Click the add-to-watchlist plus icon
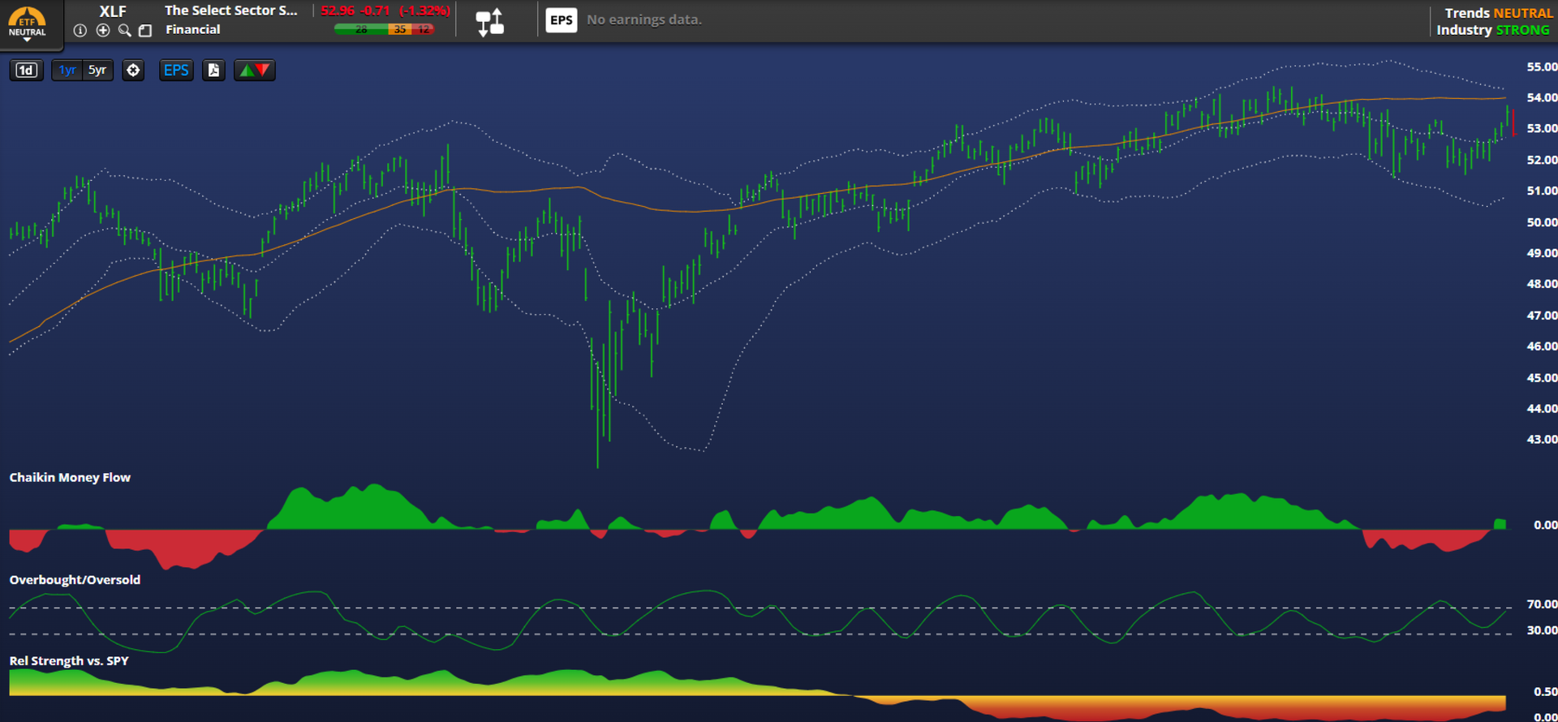The image size is (1558, 722). click(102, 31)
